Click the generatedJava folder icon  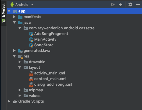pyautogui.click(x=20, y=51)
